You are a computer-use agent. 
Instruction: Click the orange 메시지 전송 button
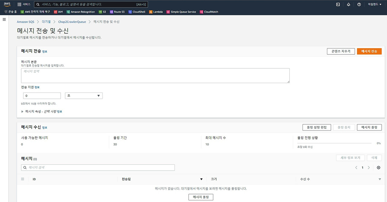(369, 51)
